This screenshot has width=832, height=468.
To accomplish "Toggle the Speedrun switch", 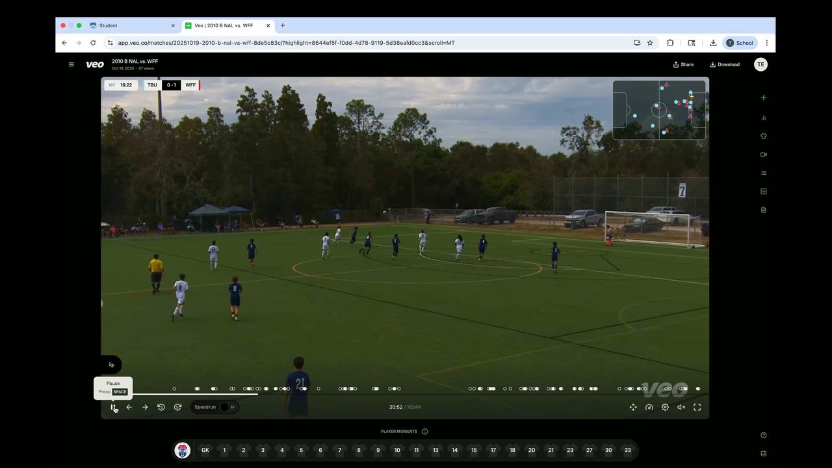I will pos(227,408).
